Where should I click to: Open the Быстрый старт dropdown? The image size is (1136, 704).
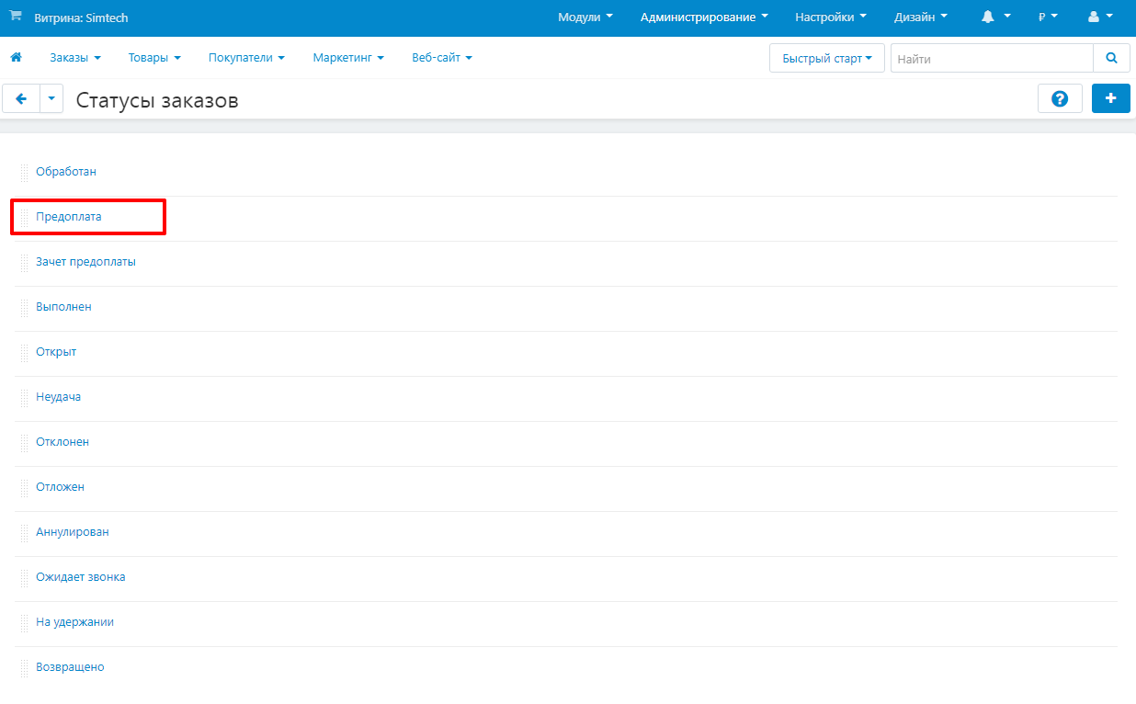click(x=827, y=58)
